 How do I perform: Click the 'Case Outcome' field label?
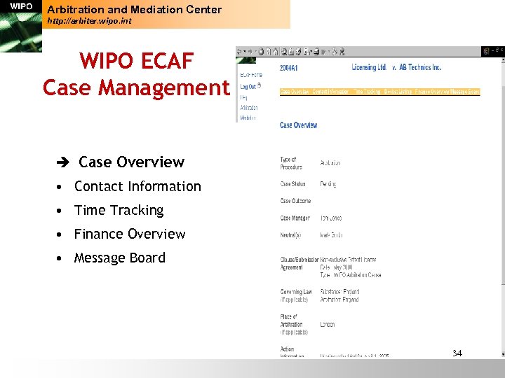point(295,201)
